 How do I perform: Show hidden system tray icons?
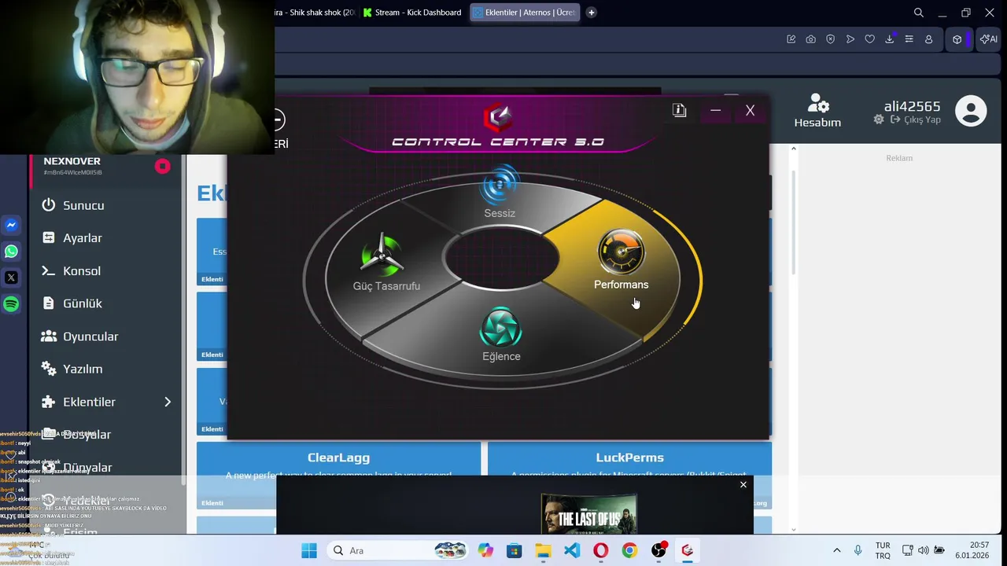836,550
